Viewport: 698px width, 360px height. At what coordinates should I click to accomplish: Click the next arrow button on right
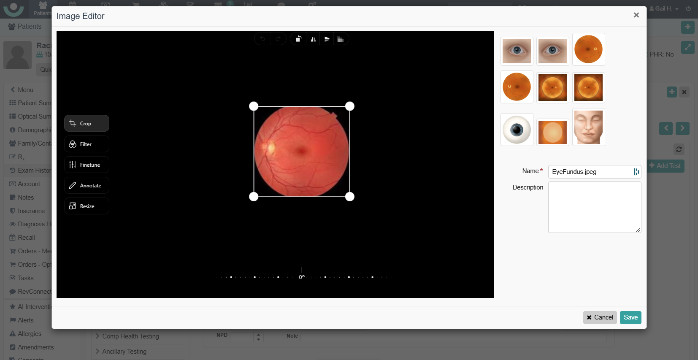click(682, 128)
